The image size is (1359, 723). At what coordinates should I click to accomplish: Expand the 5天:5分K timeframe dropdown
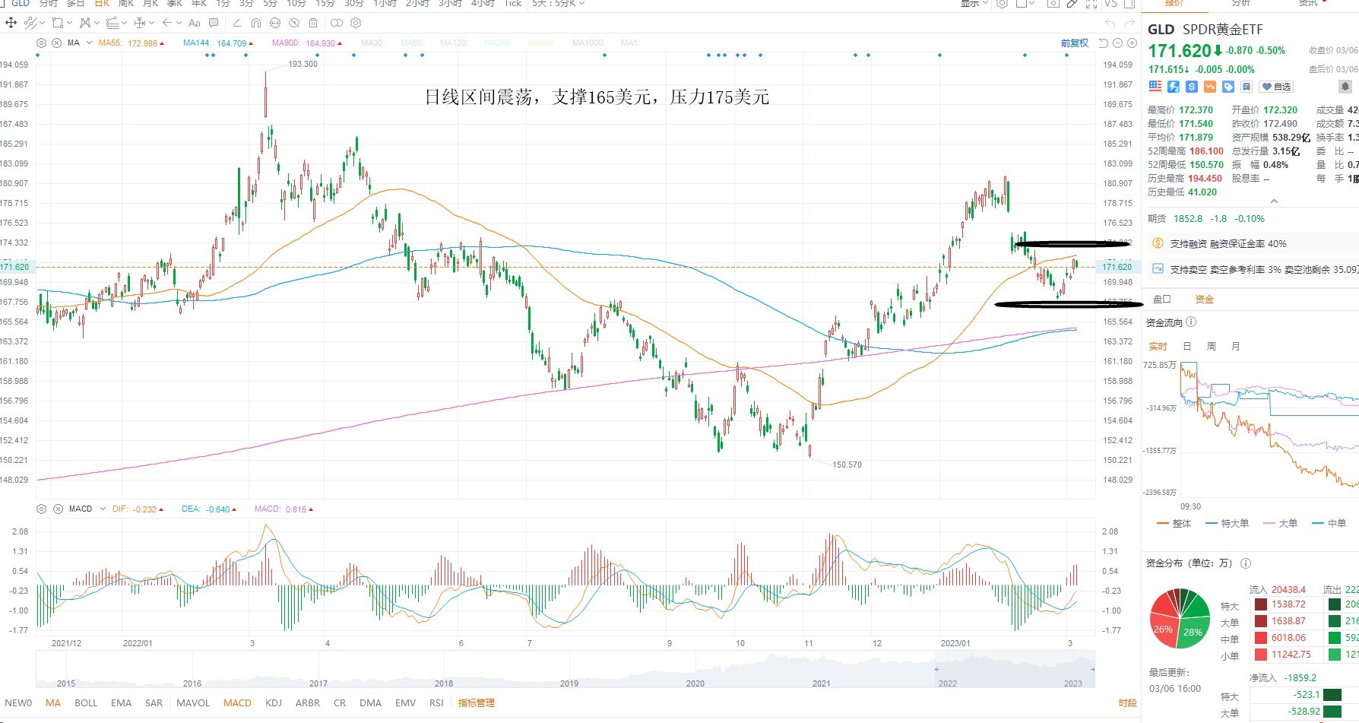tap(559, 3)
